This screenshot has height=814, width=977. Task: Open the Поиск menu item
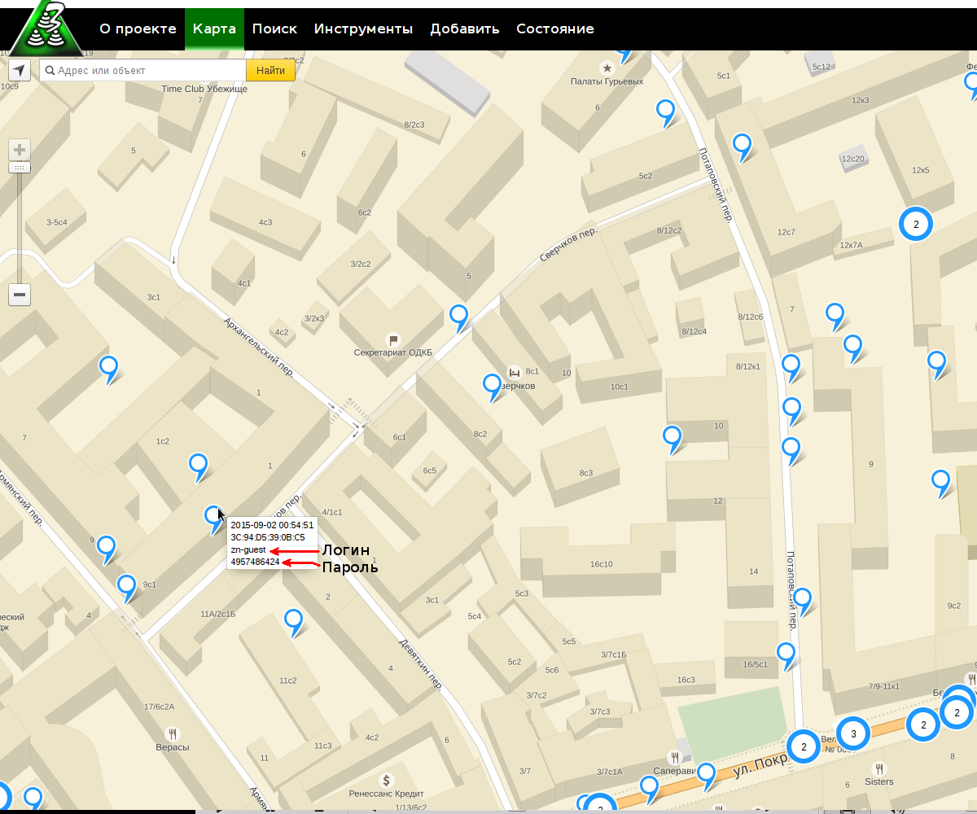tap(274, 28)
